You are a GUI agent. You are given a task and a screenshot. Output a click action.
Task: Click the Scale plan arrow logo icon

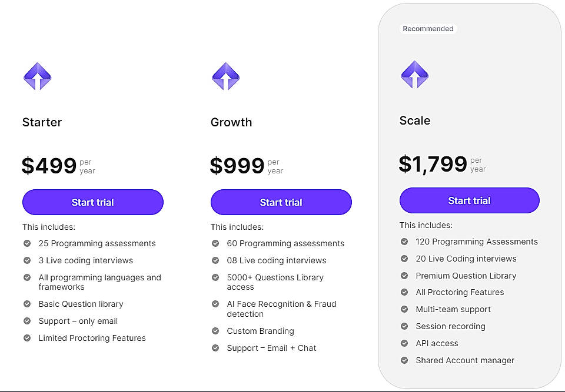point(414,75)
